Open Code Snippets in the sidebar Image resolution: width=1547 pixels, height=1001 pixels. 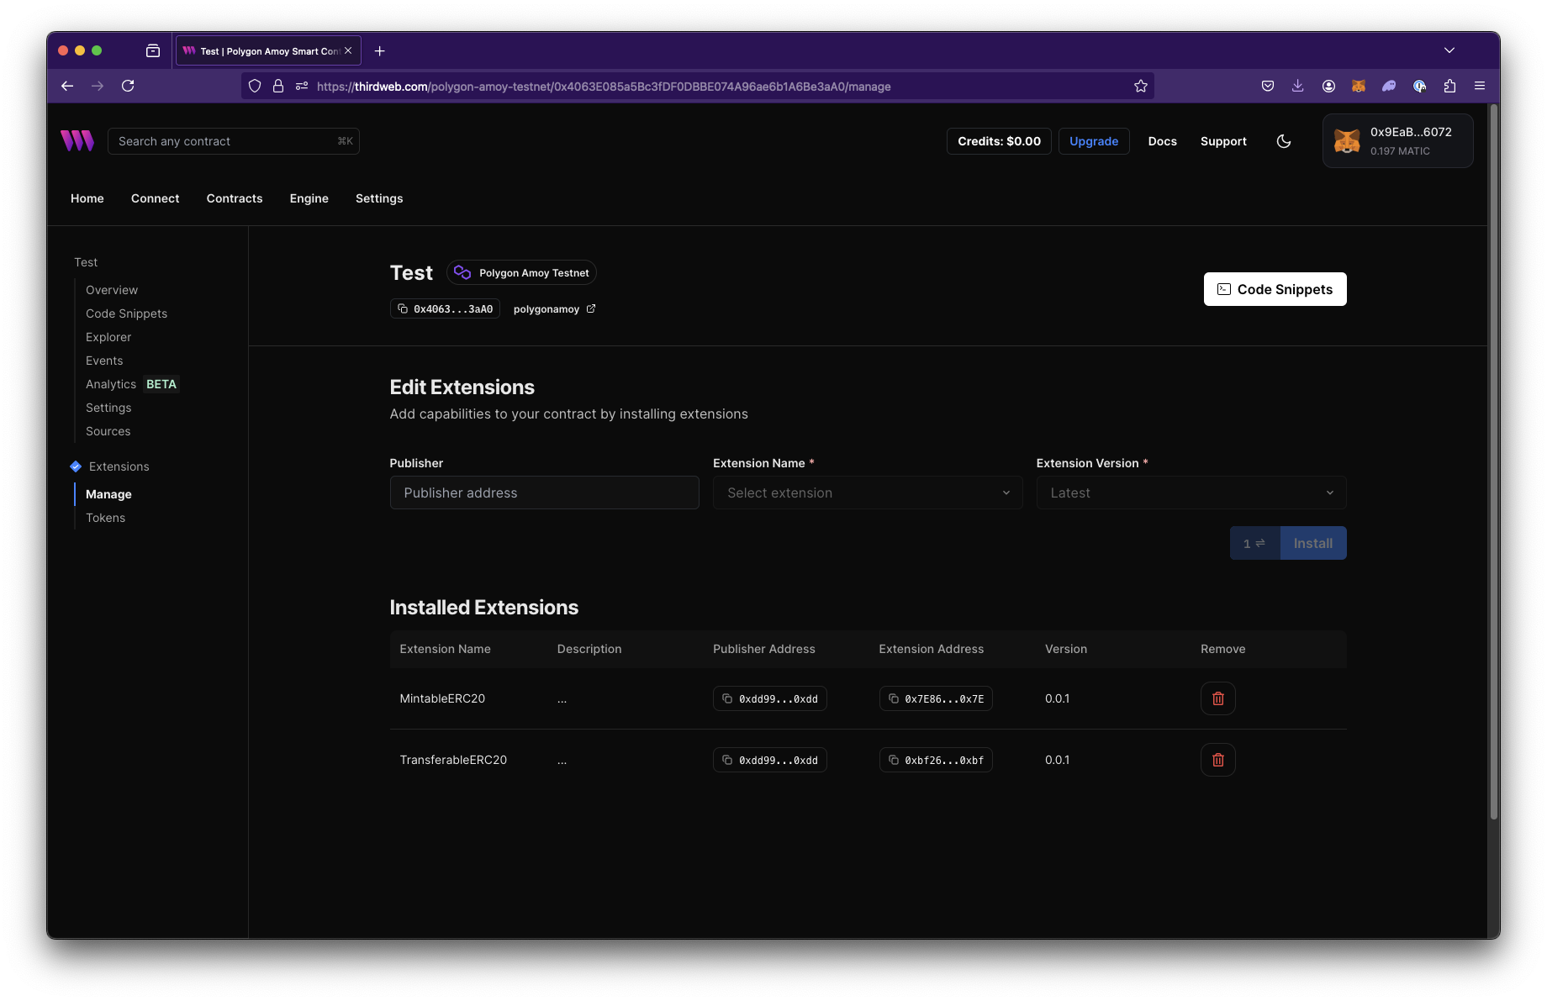point(126,313)
